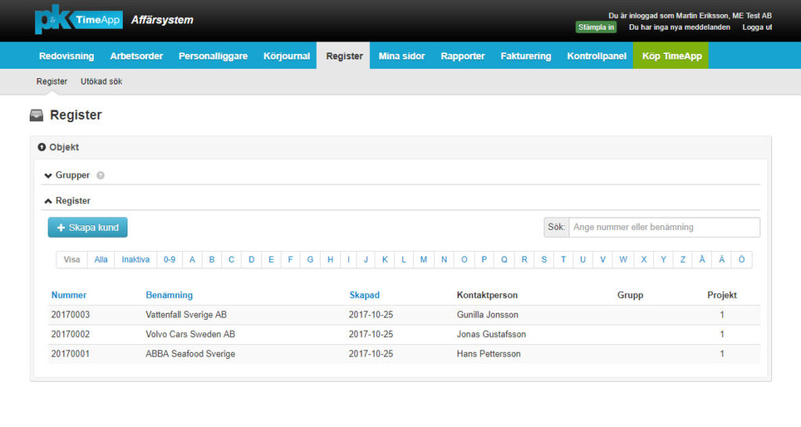Collapse the Register section chevron
Image resolution: width=801 pixels, height=427 pixels.
(x=48, y=201)
